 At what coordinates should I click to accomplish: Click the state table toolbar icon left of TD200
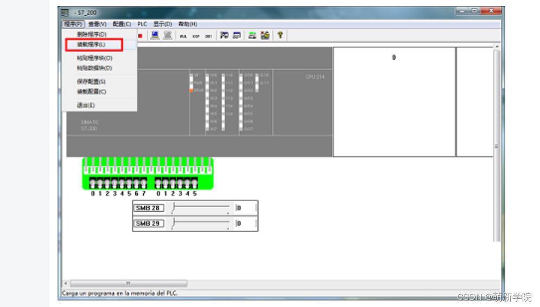click(x=224, y=35)
